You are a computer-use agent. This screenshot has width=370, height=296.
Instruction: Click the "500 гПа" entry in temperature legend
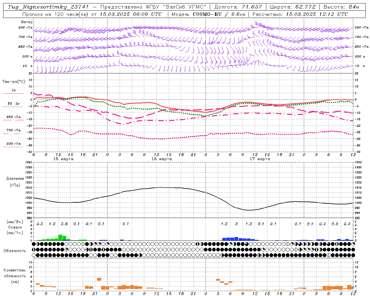coord(14,144)
